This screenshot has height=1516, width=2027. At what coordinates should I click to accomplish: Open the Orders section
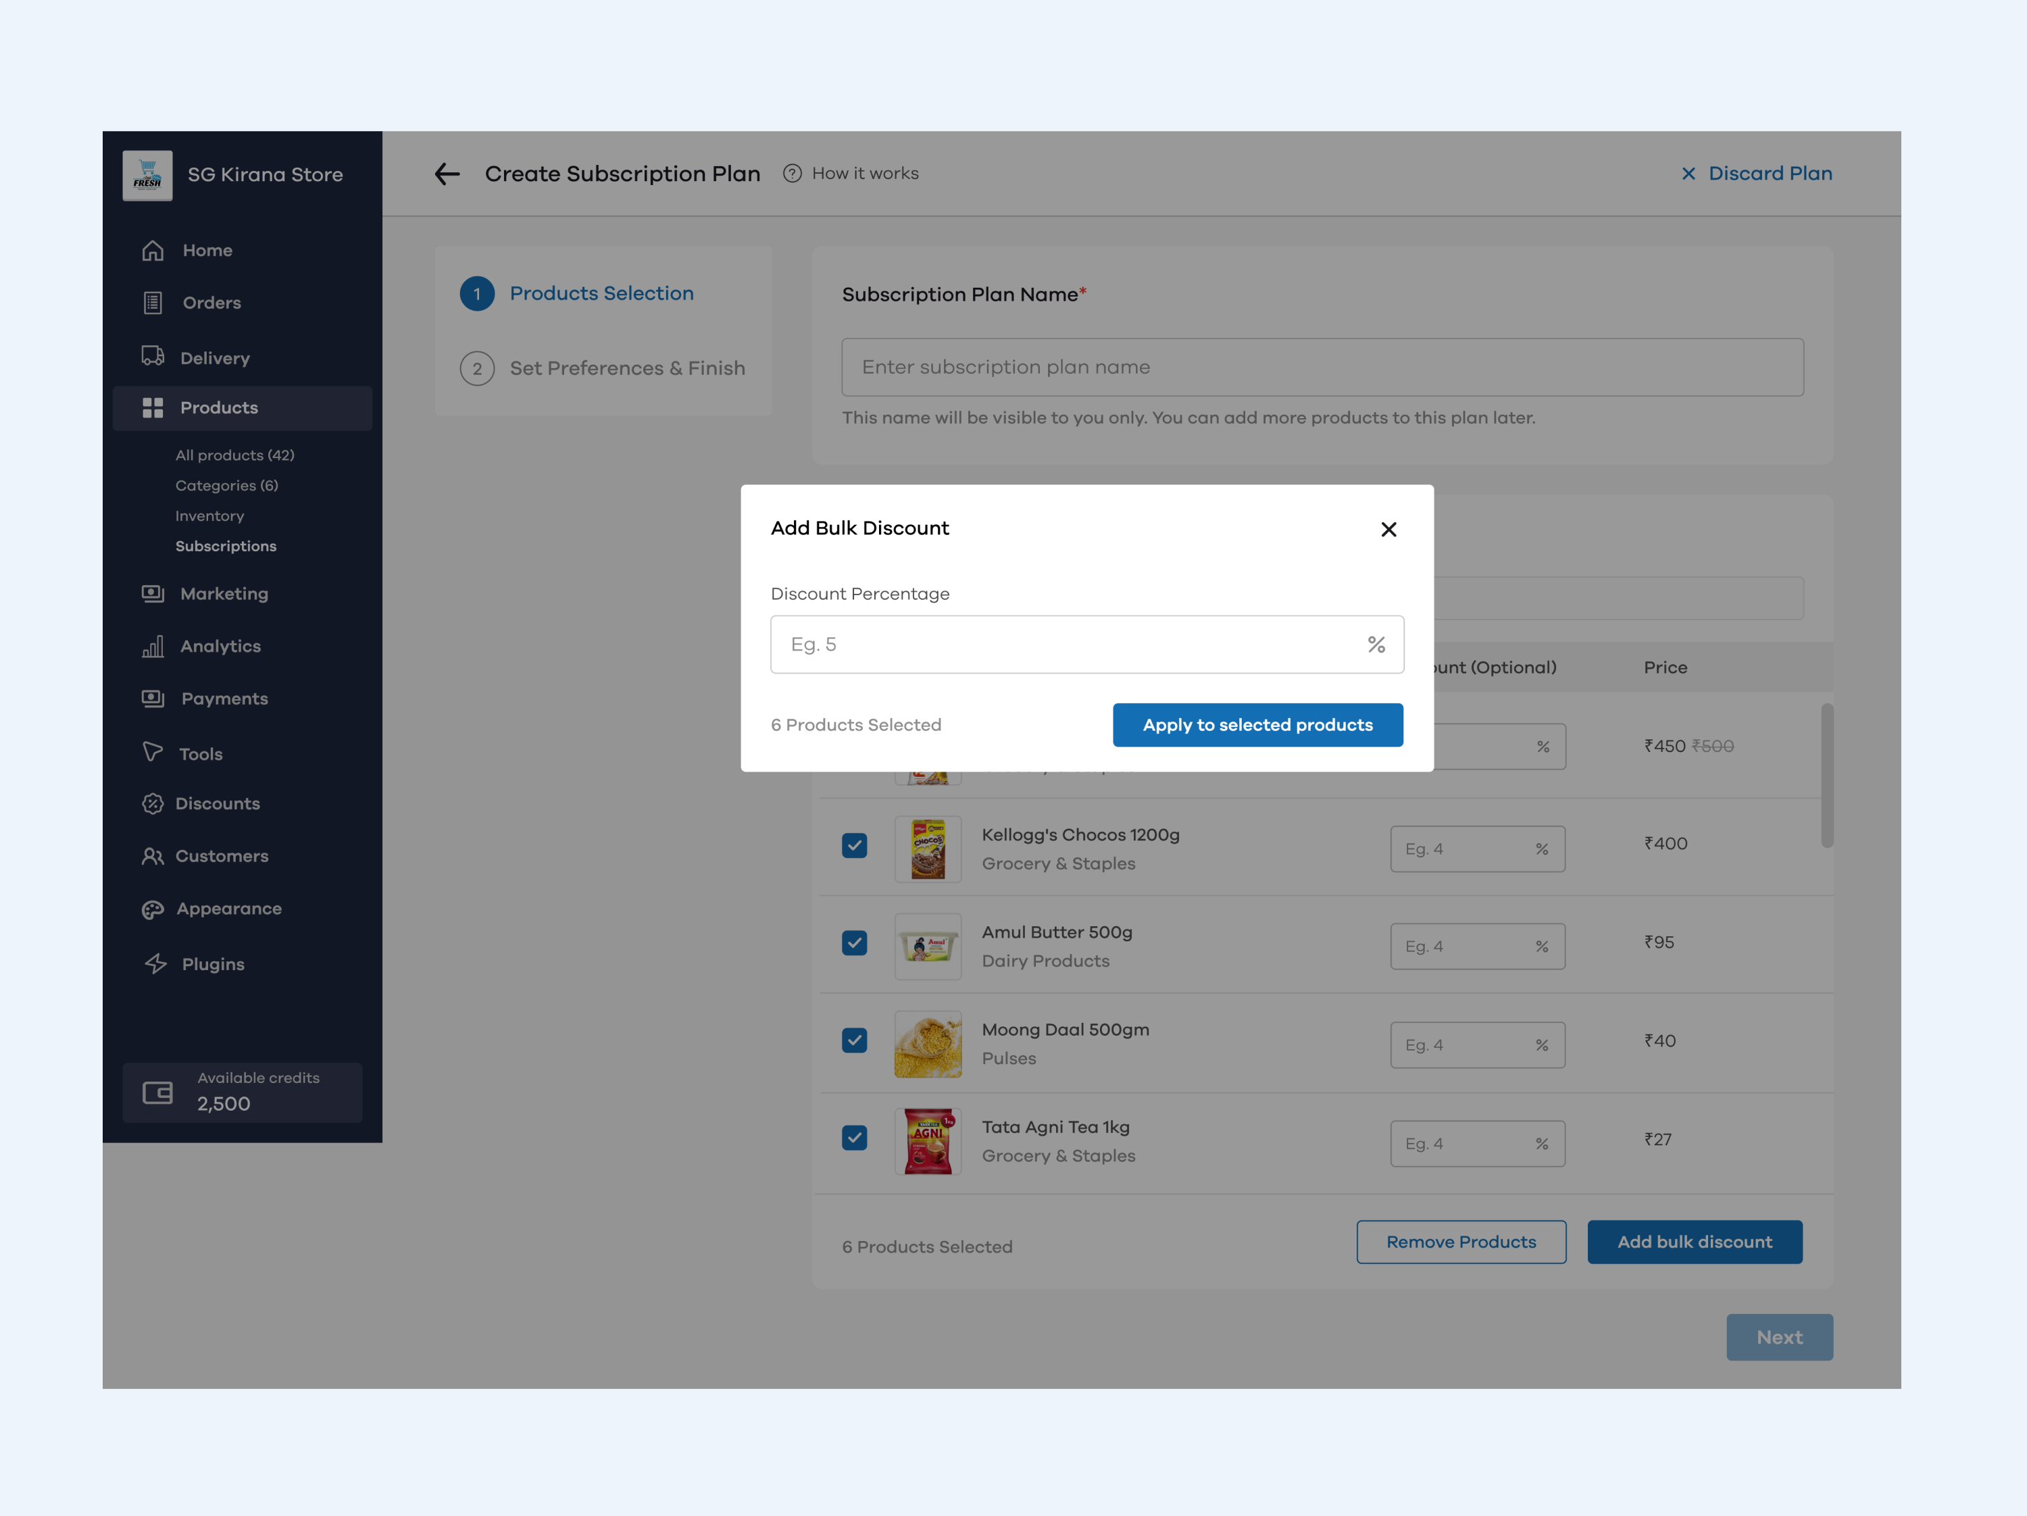[x=211, y=302]
